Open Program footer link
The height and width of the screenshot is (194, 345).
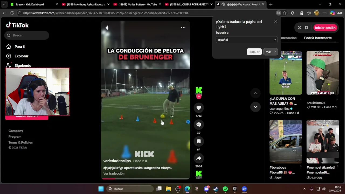[x=15, y=137]
